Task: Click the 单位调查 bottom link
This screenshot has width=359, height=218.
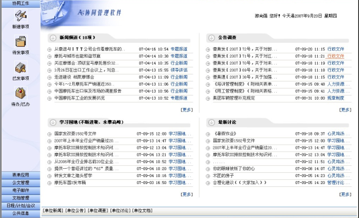Action: [x=98, y=210]
